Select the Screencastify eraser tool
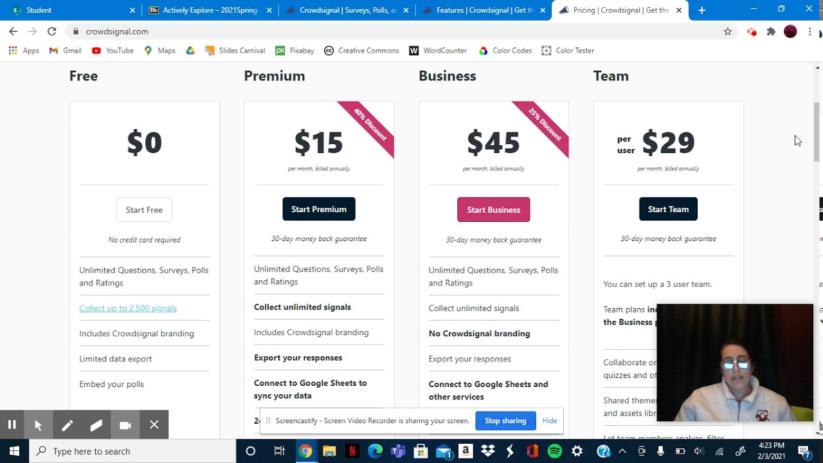823x463 pixels. [96, 424]
